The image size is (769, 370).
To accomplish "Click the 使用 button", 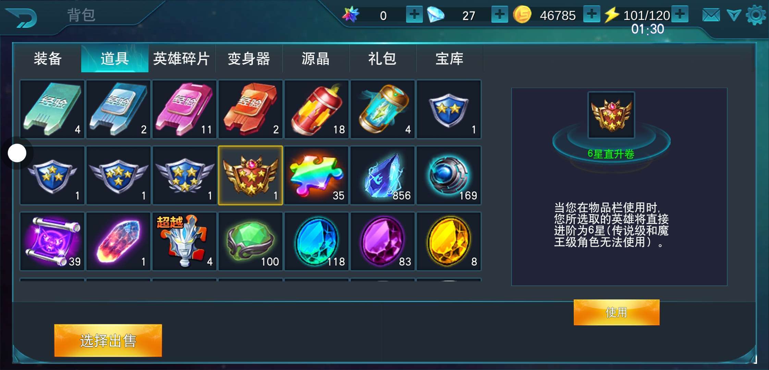I will [617, 312].
